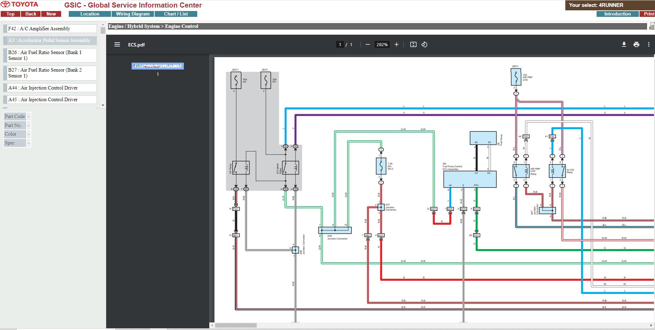Zoom out with the minus icon
655x330 pixels.
tap(368, 44)
